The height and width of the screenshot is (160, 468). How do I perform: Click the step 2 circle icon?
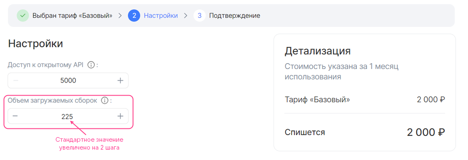(134, 15)
